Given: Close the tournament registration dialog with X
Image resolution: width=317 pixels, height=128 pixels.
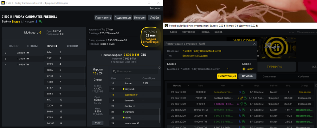Looking at the screenshot, I should click(254, 44).
